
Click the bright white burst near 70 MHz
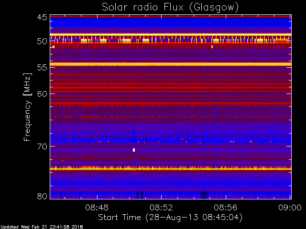pos(134,150)
